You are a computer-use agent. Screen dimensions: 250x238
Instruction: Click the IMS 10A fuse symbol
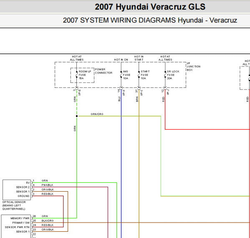click(121, 74)
